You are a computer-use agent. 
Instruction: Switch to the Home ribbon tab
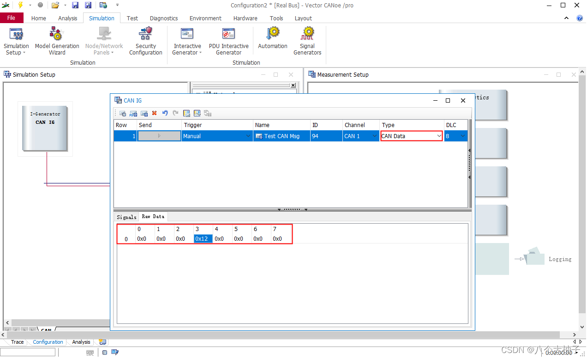tap(39, 18)
